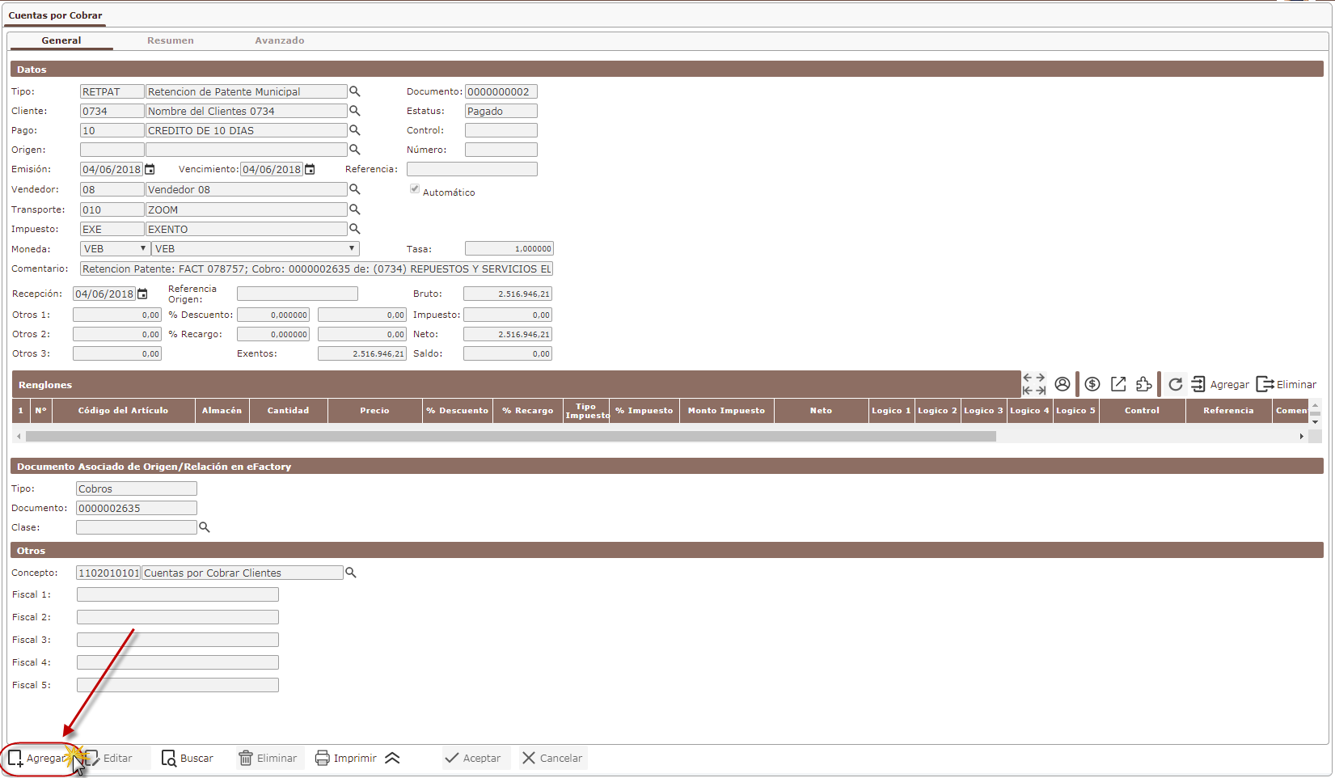
Task: Click the refresh icon in Renglones toolbar
Action: pos(1175,384)
